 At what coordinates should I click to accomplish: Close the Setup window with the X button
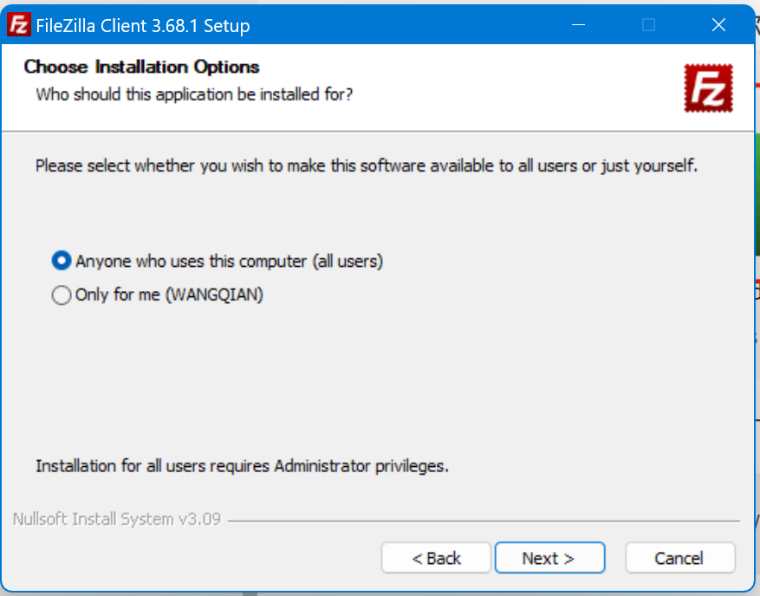(x=718, y=25)
